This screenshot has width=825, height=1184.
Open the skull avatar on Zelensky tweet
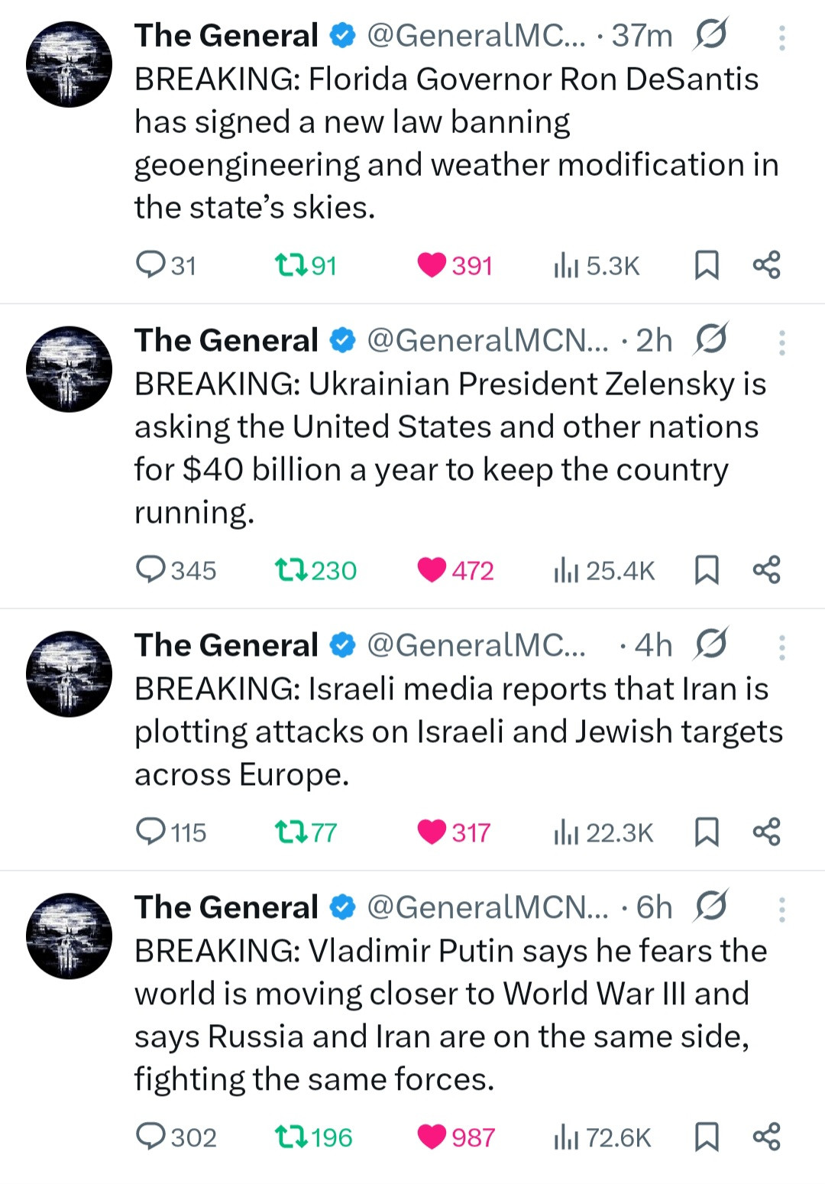tap(69, 369)
